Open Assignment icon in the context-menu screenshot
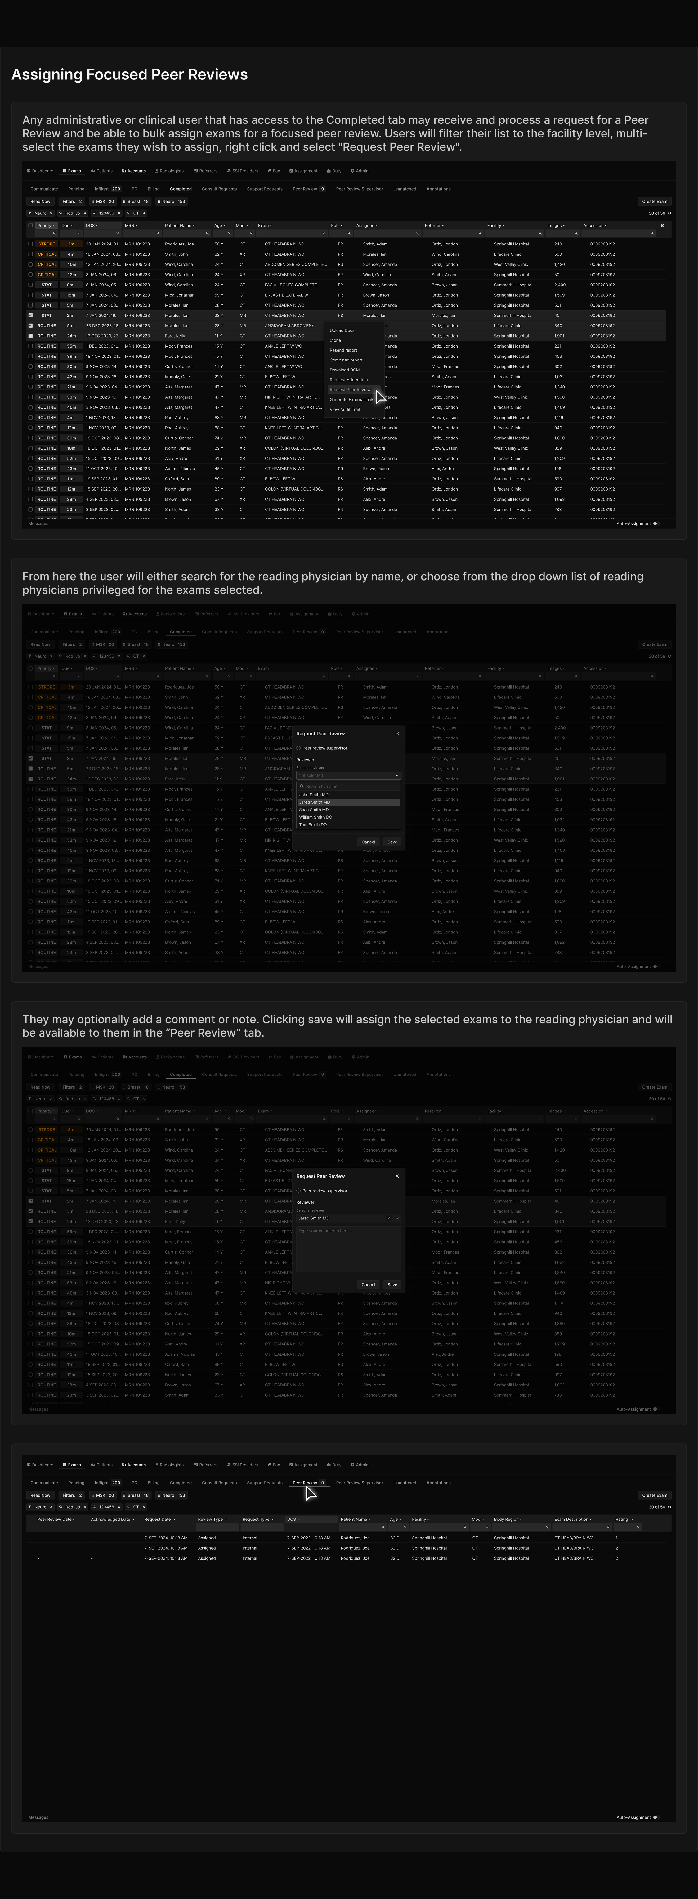 (x=290, y=171)
